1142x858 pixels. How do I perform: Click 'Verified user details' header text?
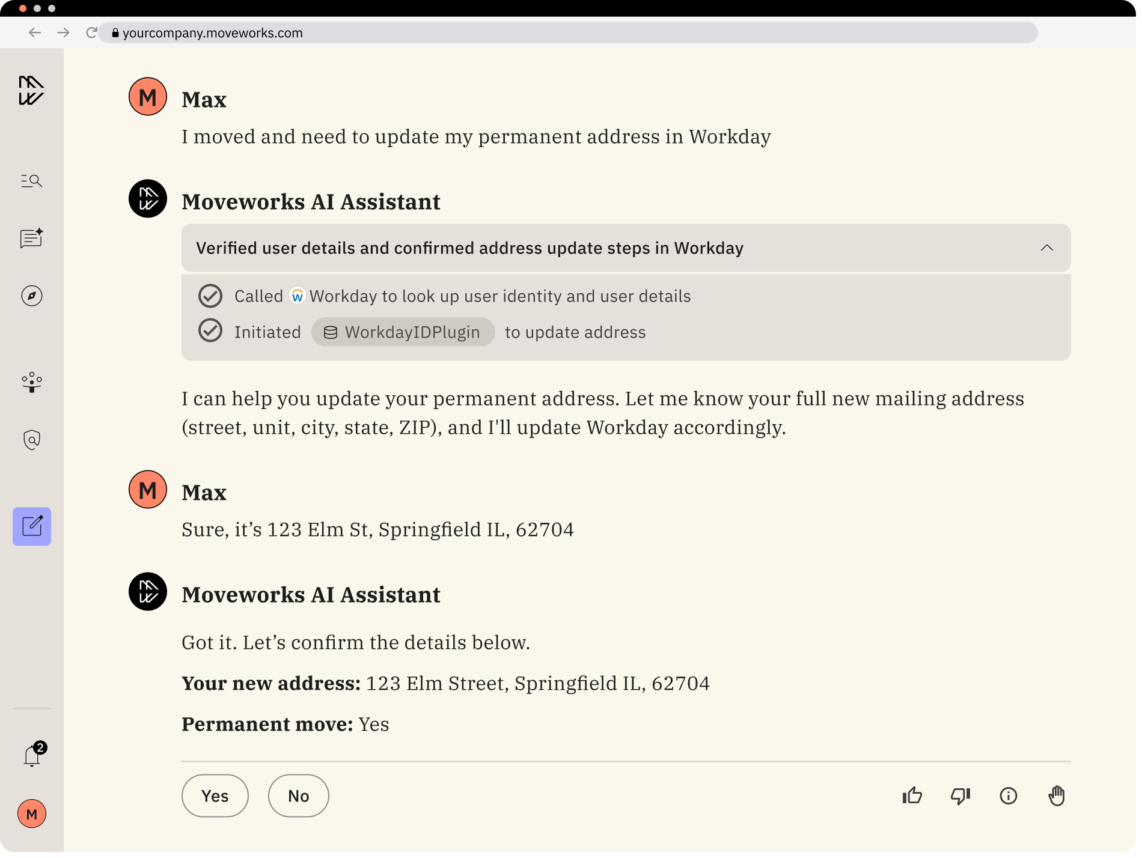[470, 248]
